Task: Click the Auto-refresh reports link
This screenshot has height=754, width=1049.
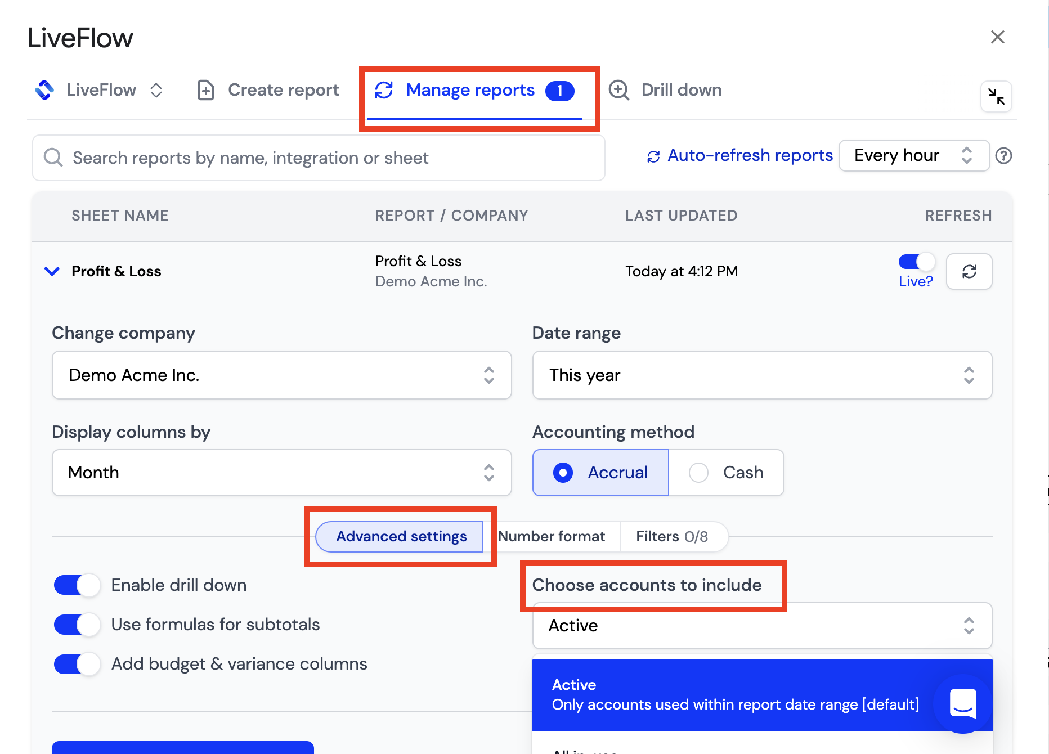Action: point(750,155)
